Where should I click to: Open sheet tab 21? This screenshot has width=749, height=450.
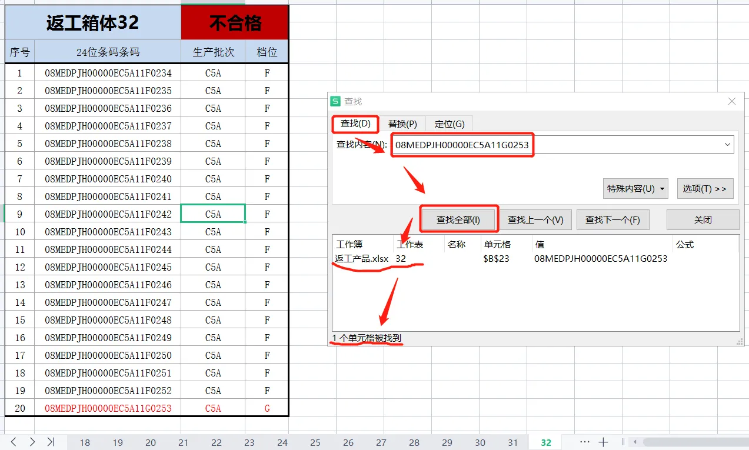[184, 442]
